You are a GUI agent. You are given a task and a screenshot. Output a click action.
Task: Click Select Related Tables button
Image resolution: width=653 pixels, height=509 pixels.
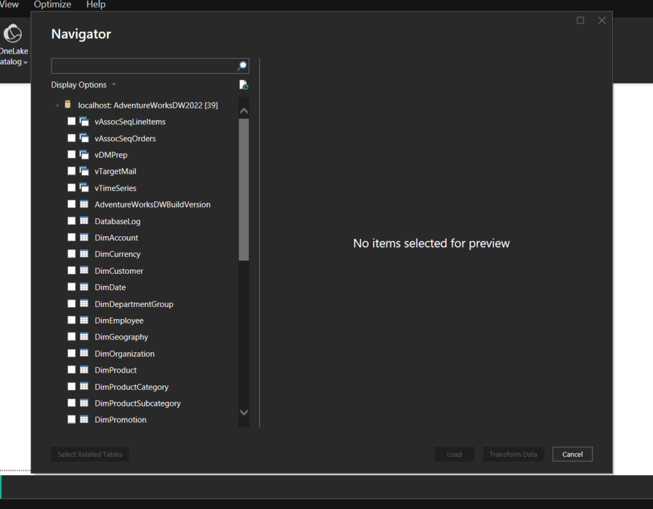tap(90, 454)
